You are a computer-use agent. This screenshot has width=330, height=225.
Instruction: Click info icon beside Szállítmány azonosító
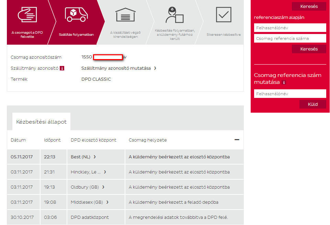[x=62, y=68]
